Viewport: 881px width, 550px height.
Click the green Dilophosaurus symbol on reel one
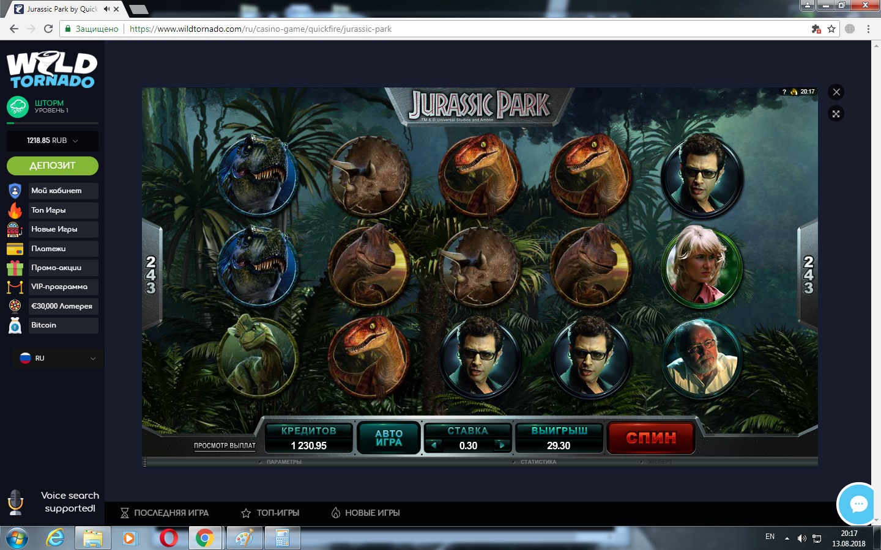coord(258,356)
